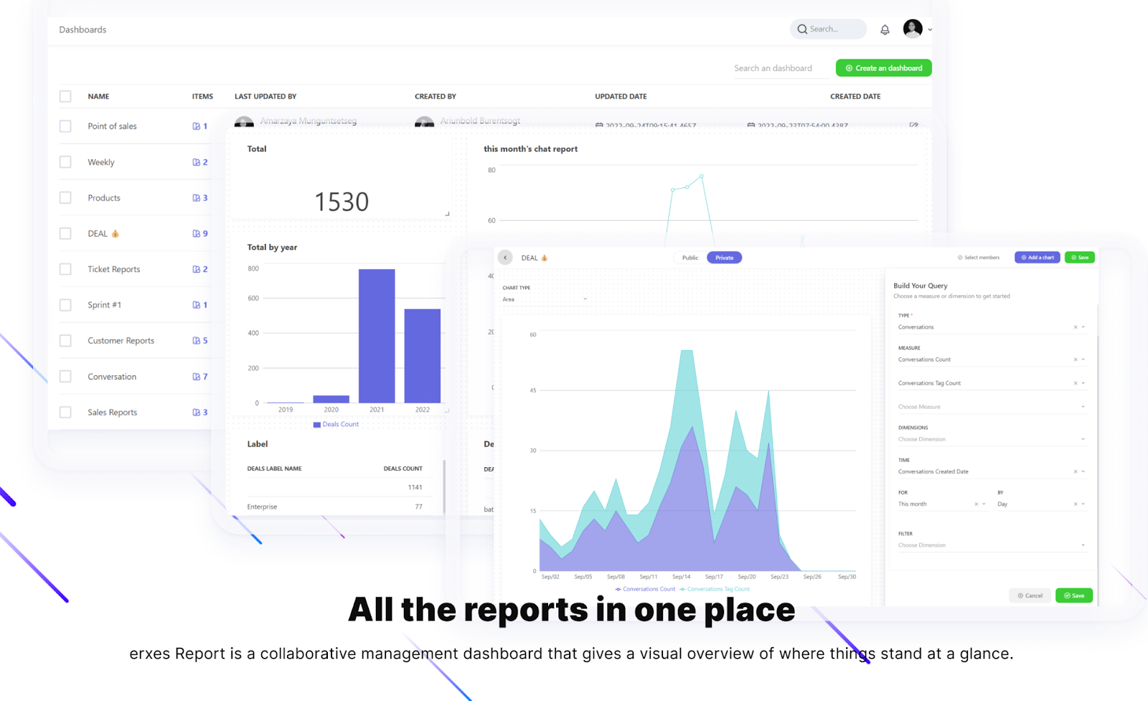The image size is (1148, 701).
Task: Open the Customer Reports dashboard name
Action: [x=121, y=341]
